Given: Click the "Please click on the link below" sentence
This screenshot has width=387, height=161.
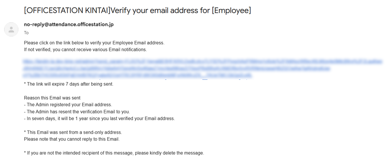Looking at the screenshot, I should [x=94, y=43].
